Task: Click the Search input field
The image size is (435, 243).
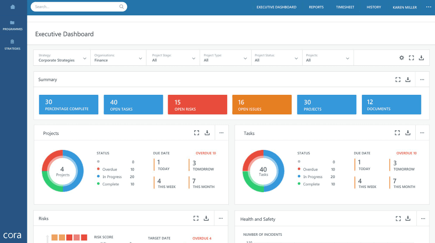Action: [x=79, y=7]
